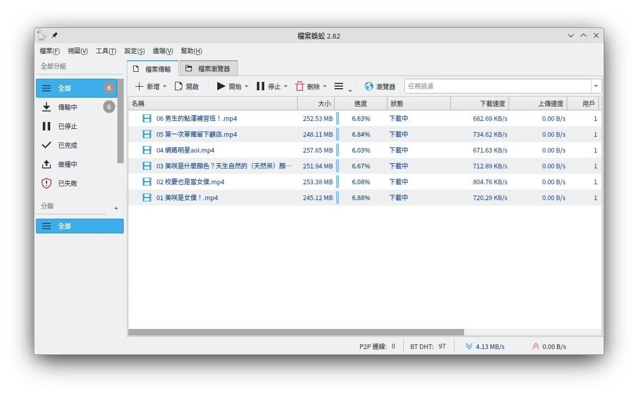Select the Completed (已完成) category
The image size is (638, 395).
tap(68, 145)
